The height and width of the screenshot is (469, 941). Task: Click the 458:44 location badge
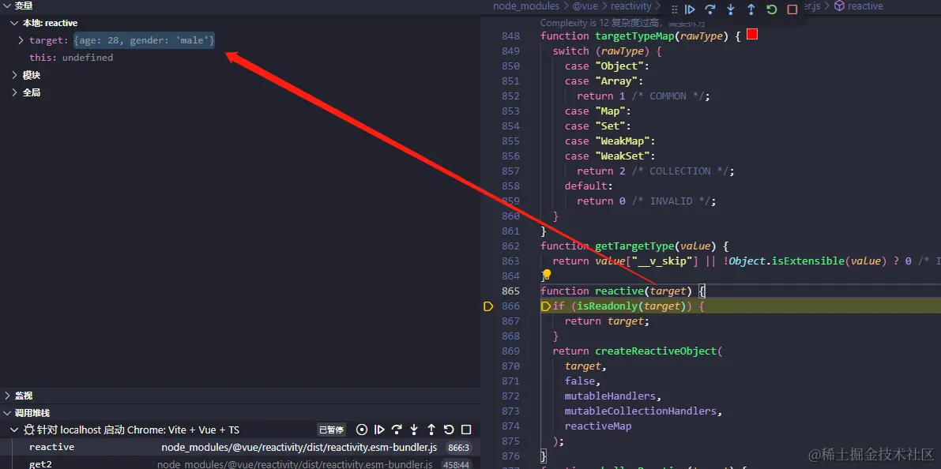(x=456, y=464)
